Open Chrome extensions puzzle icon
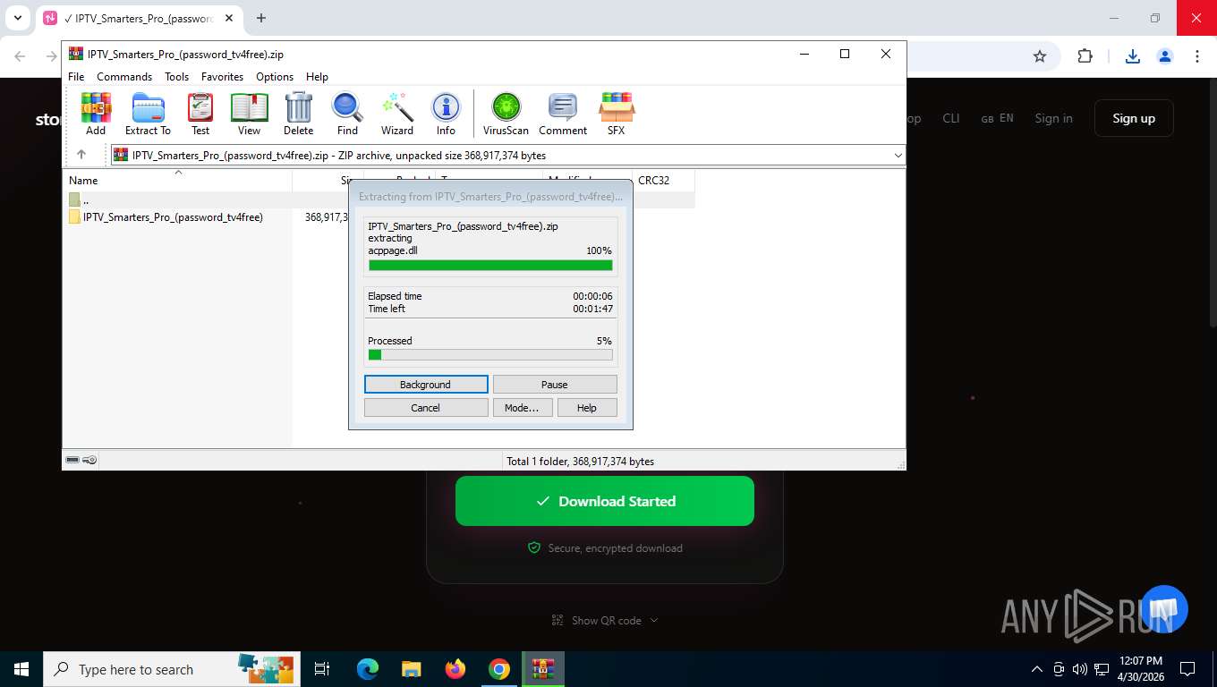Screen dimensions: 1217x687 coord(1085,56)
